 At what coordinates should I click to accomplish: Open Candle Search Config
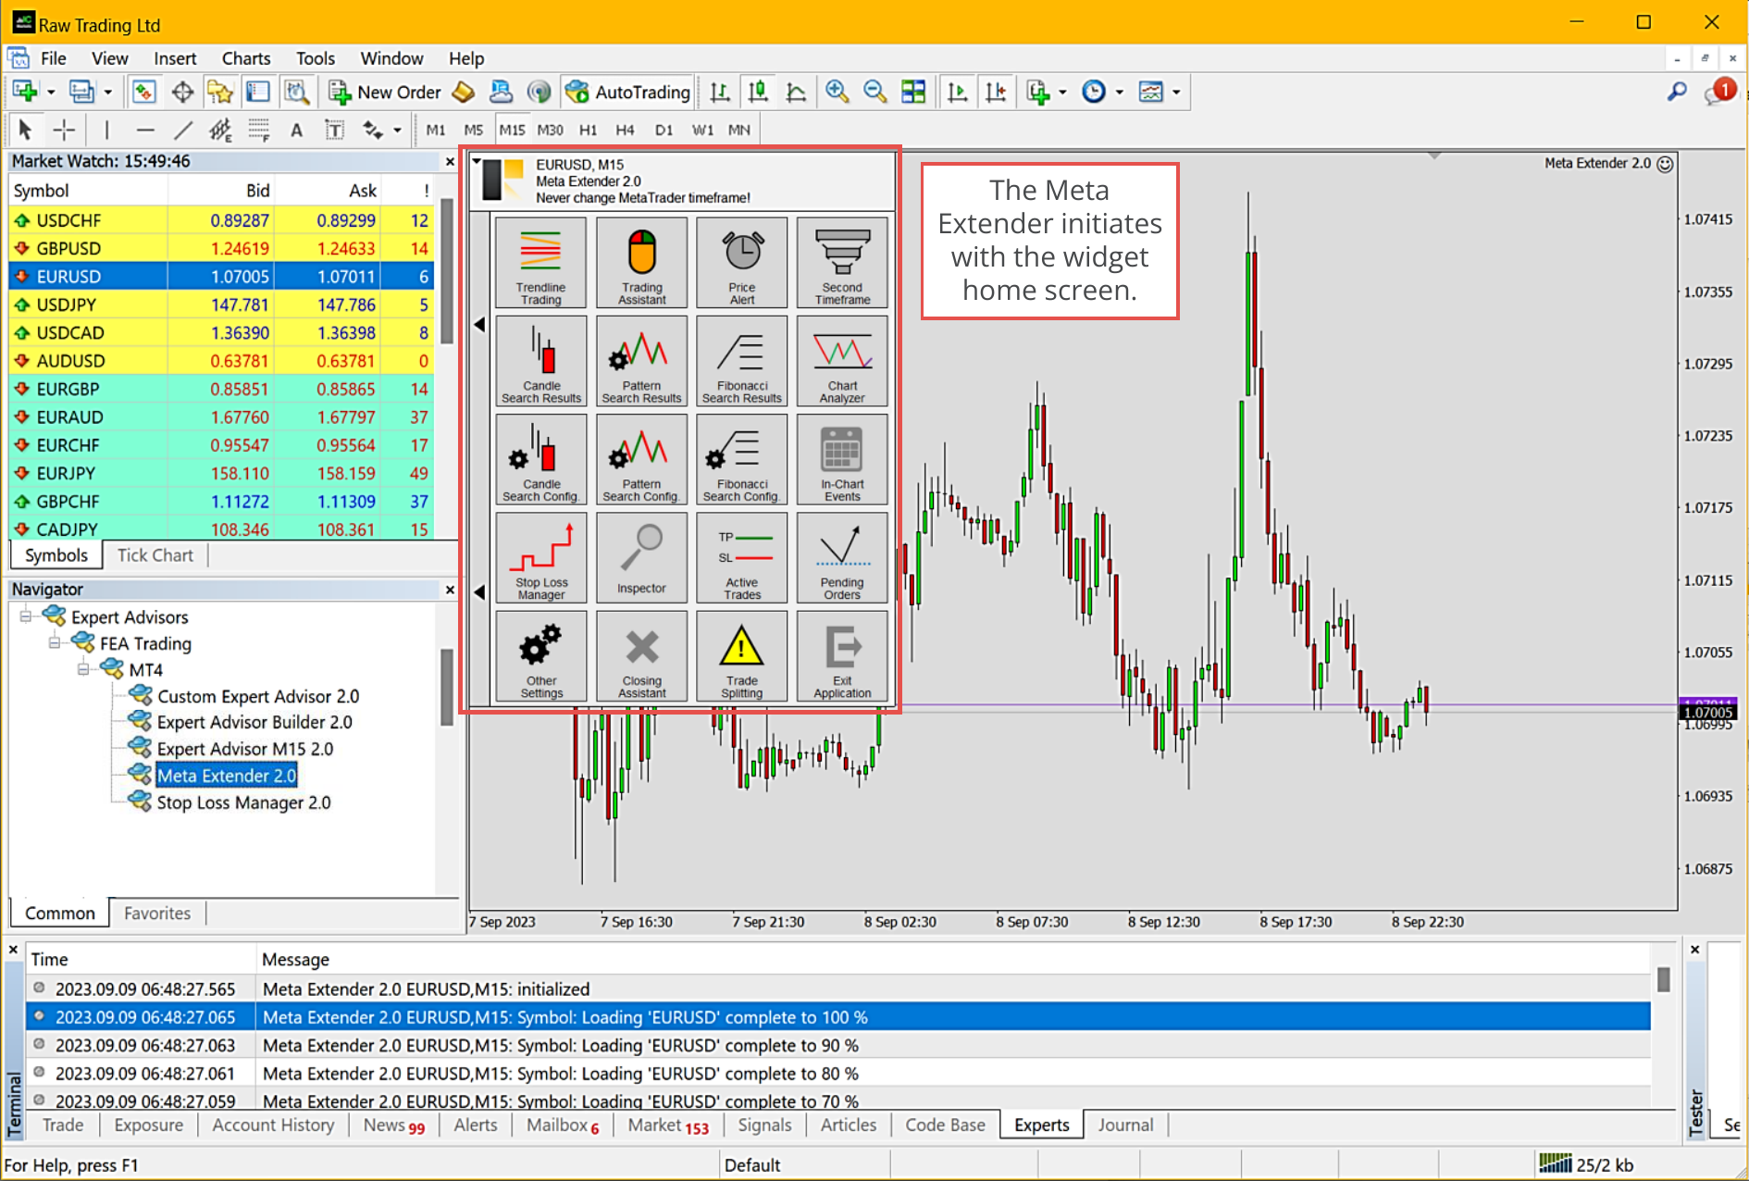540,459
